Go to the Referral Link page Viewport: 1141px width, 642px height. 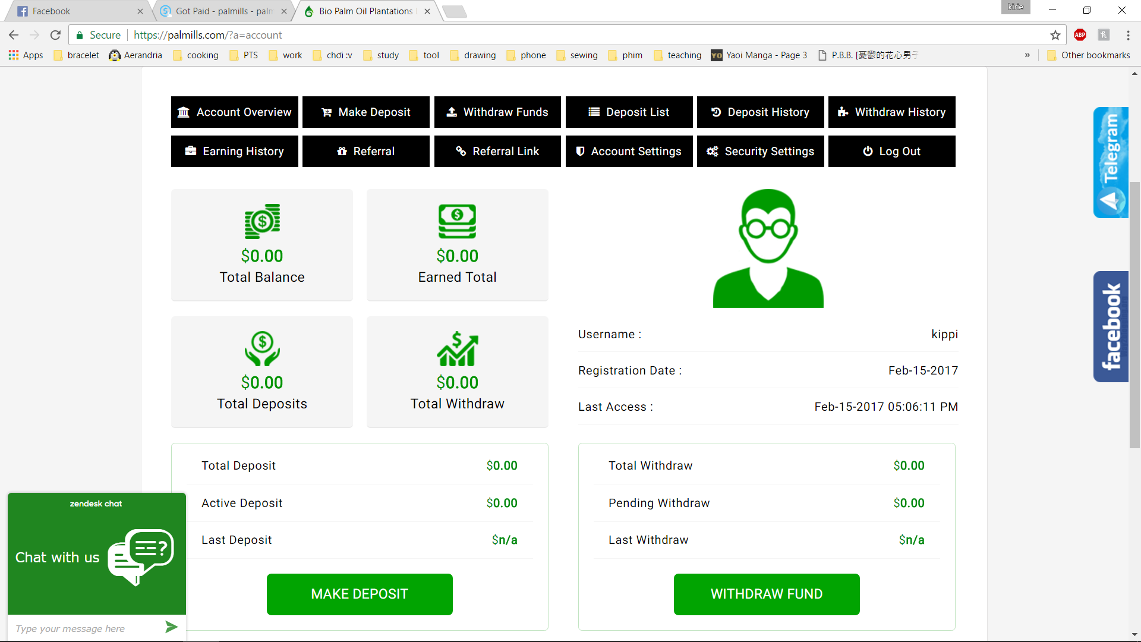[x=497, y=152]
